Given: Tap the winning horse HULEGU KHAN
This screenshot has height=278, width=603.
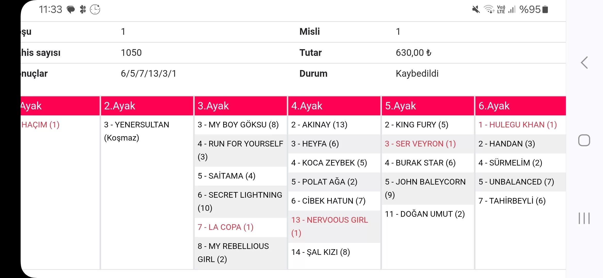Looking at the screenshot, I should point(517,125).
